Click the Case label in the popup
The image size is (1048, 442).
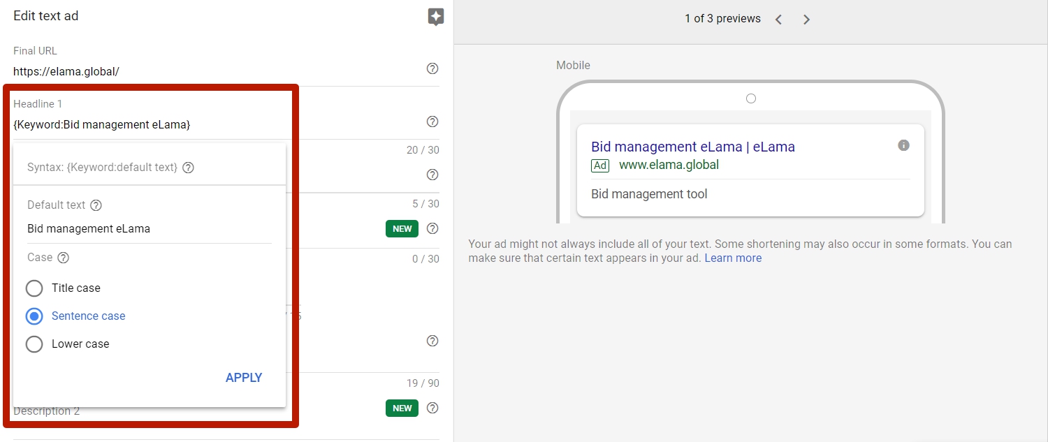coord(40,258)
